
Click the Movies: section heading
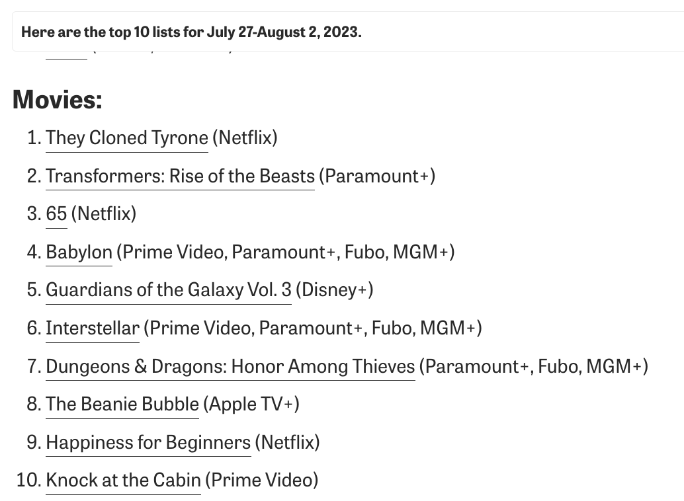coord(58,100)
